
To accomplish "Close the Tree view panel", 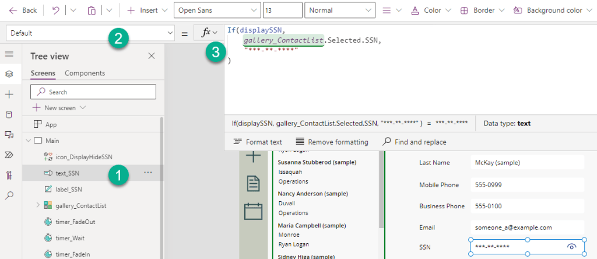I will (152, 56).
